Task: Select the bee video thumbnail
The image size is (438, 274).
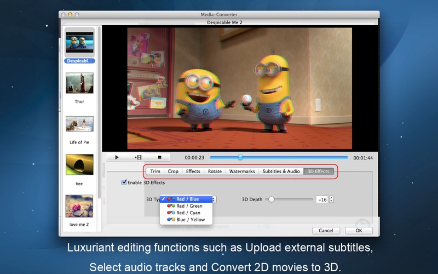Action: [79, 165]
